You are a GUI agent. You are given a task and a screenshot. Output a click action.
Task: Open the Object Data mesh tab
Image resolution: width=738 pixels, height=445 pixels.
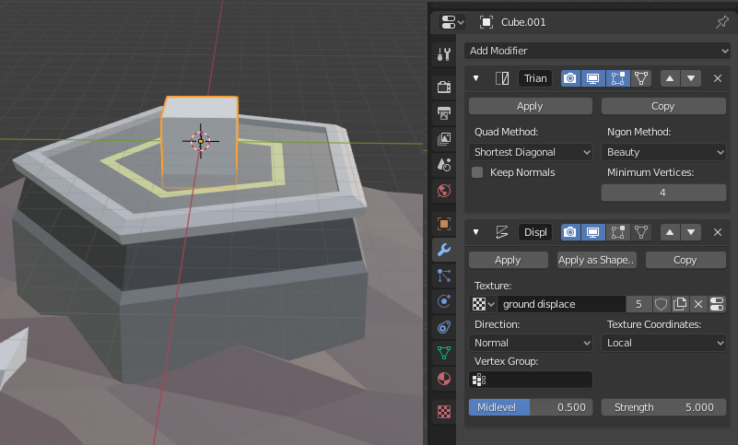click(x=444, y=353)
